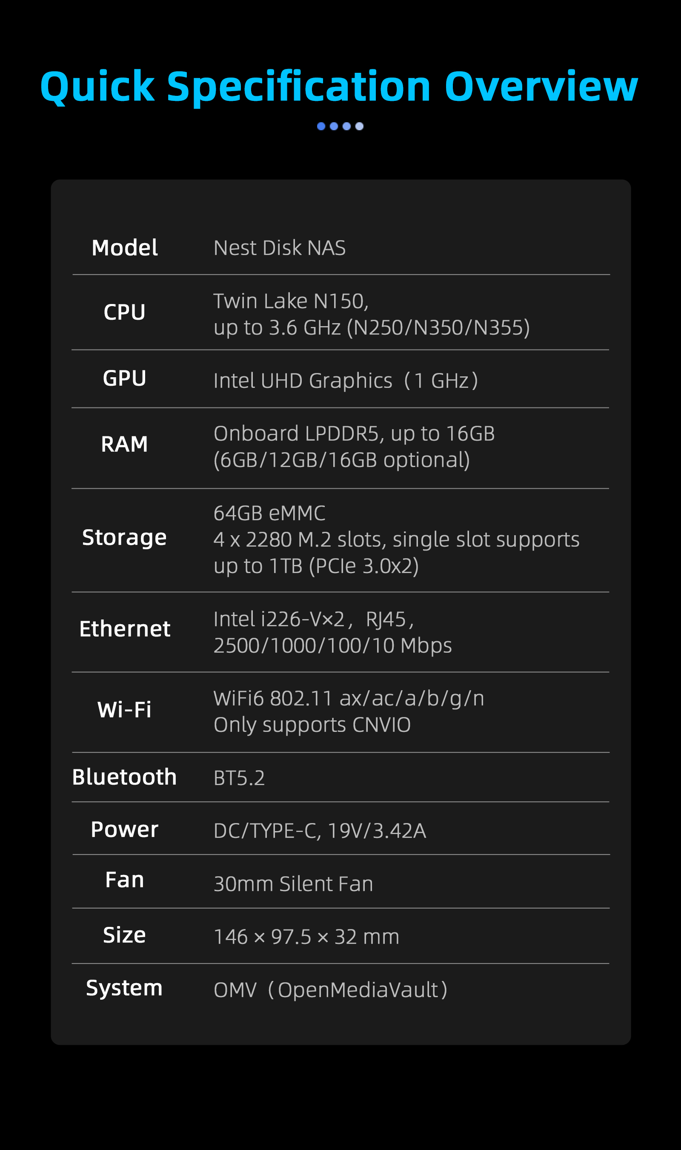This screenshot has width=681, height=1150.
Task: Select the "Storage" row label
Action: [124, 537]
